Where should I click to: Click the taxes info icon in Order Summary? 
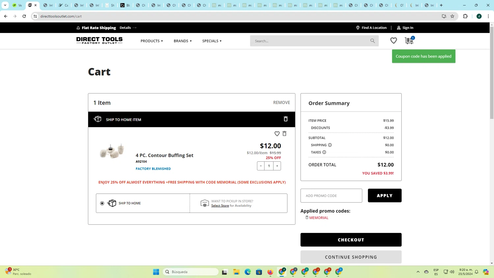pos(324,152)
